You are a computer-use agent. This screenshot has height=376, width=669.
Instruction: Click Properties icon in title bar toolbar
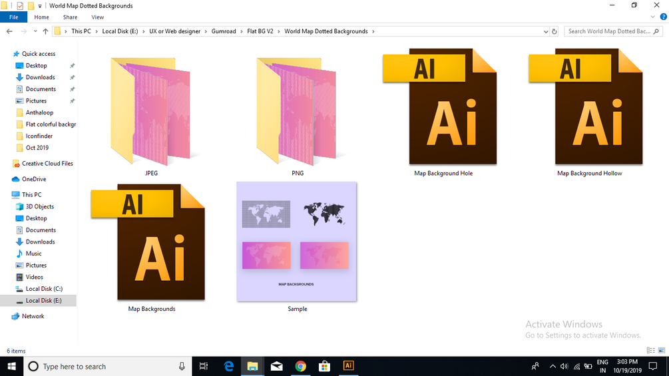(20, 6)
